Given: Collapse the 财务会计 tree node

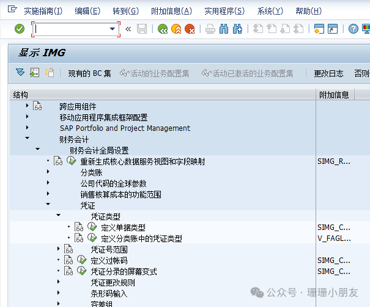Looking at the screenshot, I should click(27, 139).
